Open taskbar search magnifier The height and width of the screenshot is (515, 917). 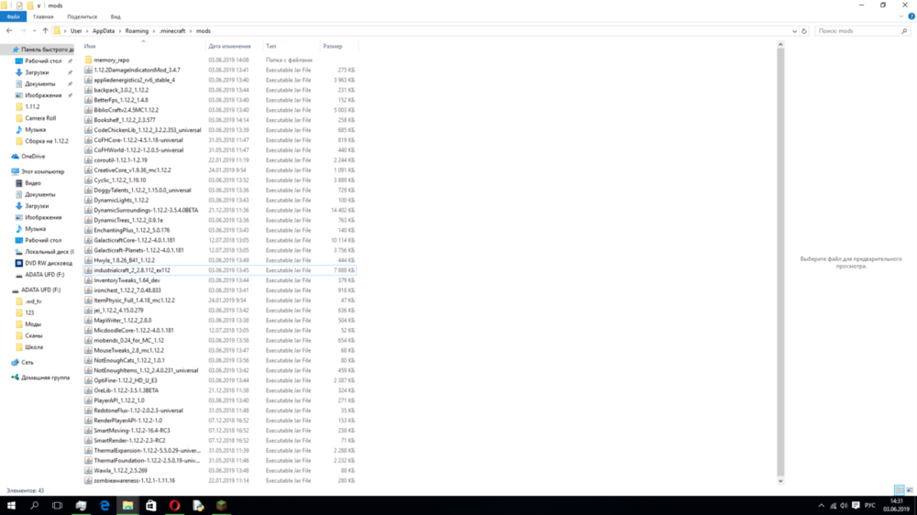click(x=34, y=506)
